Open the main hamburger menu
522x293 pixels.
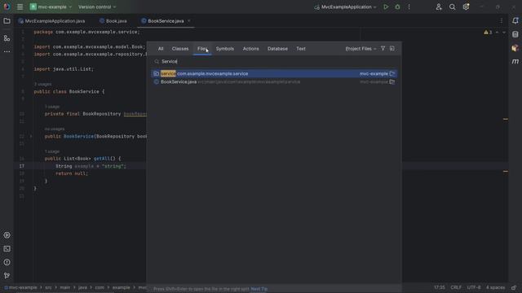pos(20,7)
